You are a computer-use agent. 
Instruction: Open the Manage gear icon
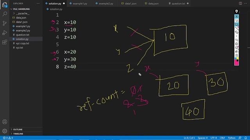click(5, 131)
